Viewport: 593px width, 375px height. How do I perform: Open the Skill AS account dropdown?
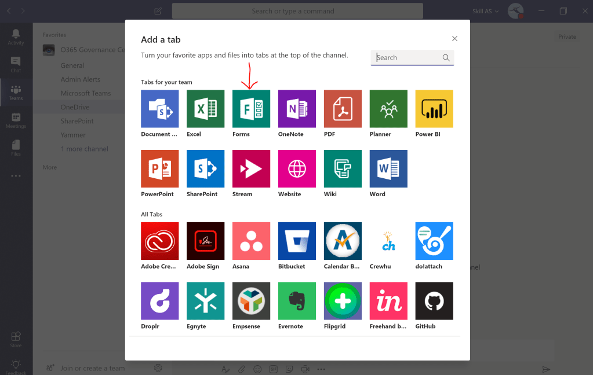pyautogui.click(x=485, y=10)
